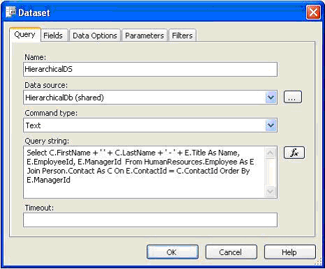
Task: Click the query scrollbar up arrow
Action: tap(270, 153)
